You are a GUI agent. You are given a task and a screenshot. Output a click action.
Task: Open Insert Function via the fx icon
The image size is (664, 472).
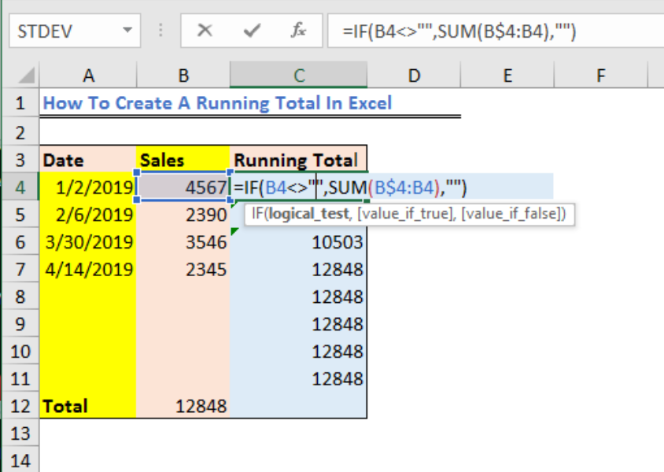pos(298,31)
